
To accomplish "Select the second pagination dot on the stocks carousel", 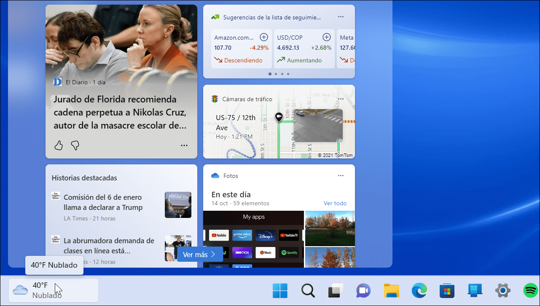I will (276, 74).
